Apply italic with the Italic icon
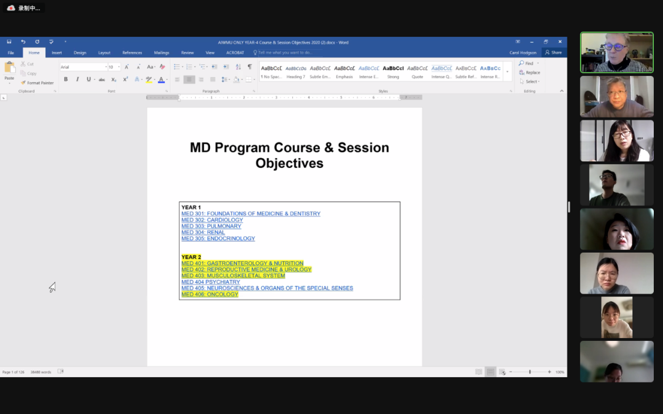The image size is (663, 414). click(x=77, y=79)
